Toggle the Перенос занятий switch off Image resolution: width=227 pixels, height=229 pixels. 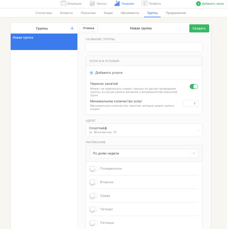coord(194,86)
